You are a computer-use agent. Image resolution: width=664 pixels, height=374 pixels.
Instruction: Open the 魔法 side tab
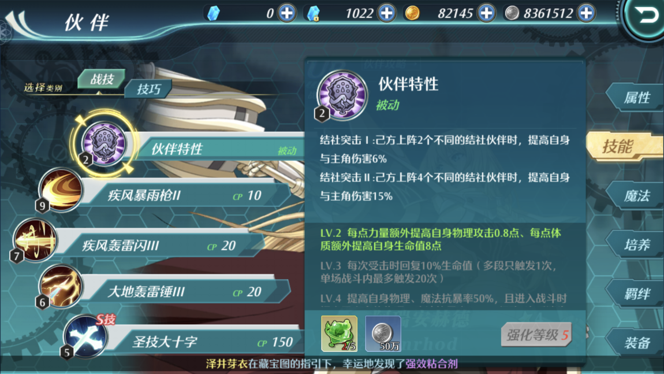point(636,195)
